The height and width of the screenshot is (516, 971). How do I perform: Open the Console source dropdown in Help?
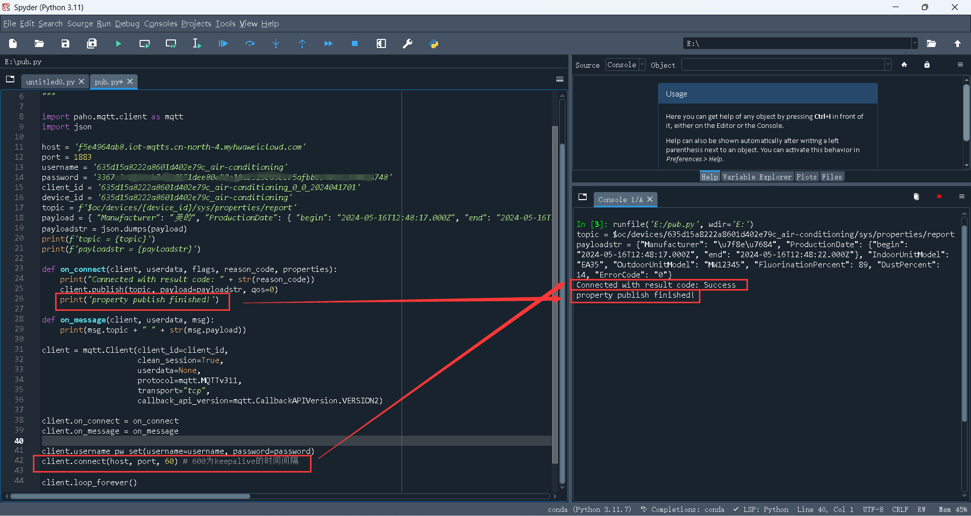(x=625, y=65)
